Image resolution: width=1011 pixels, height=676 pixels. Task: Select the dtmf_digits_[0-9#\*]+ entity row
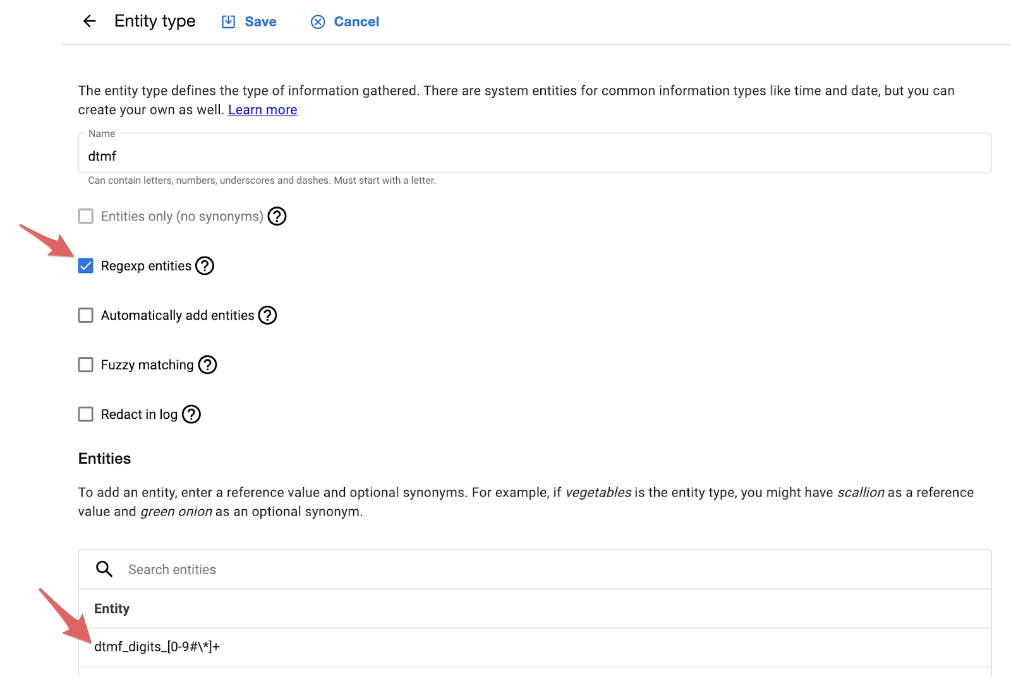click(x=535, y=647)
